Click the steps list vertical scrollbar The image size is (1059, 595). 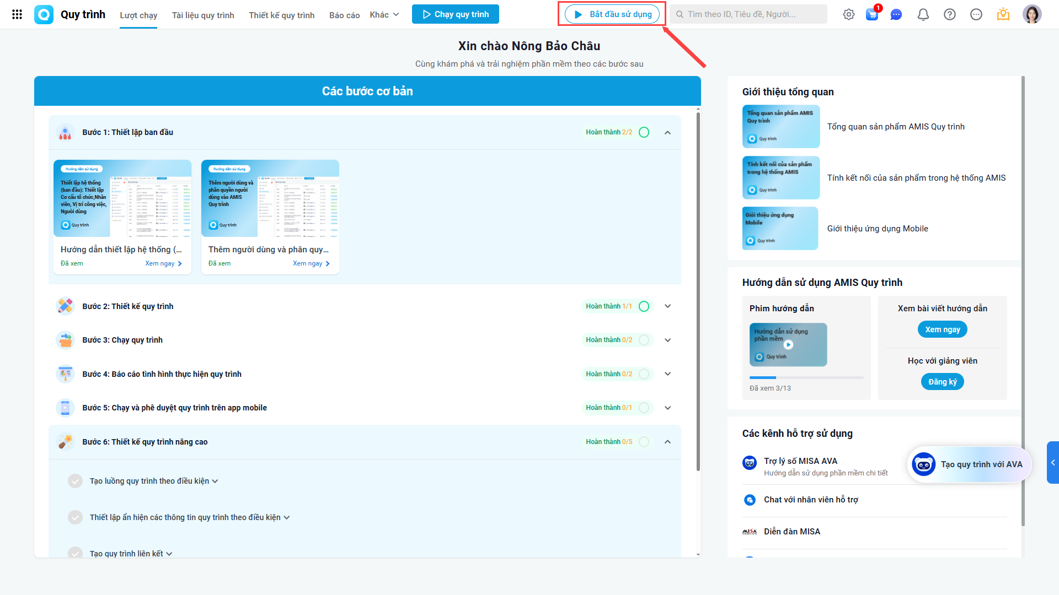click(698, 292)
